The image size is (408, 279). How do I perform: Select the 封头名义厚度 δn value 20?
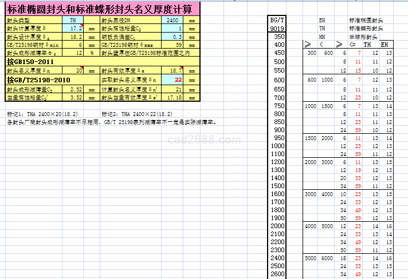pyautogui.click(x=73, y=70)
